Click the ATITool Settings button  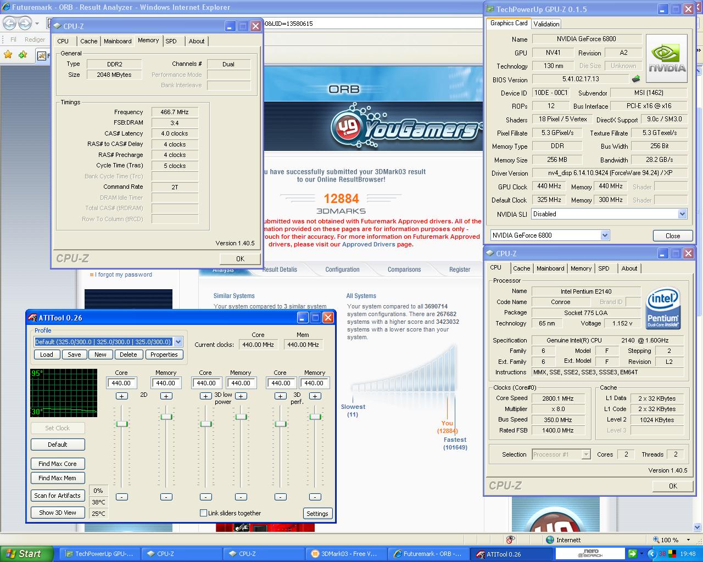click(x=317, y=514)
